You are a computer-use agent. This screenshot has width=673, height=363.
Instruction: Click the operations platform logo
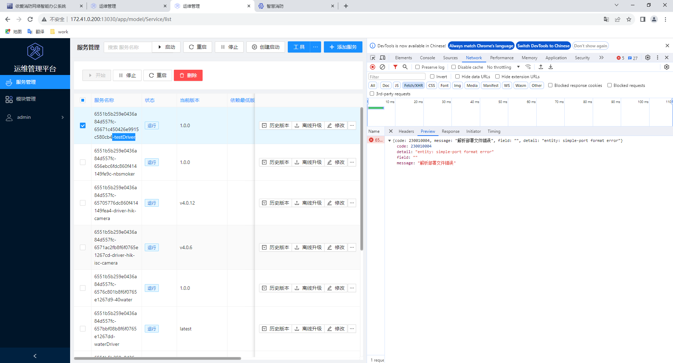[x=35, y=51]
